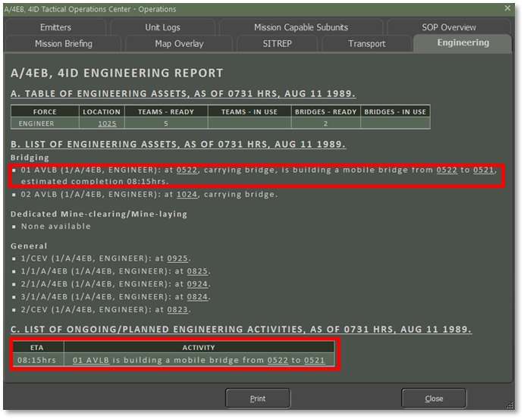Click the 01 AVLB link in activity table

[x=91, y=361]
